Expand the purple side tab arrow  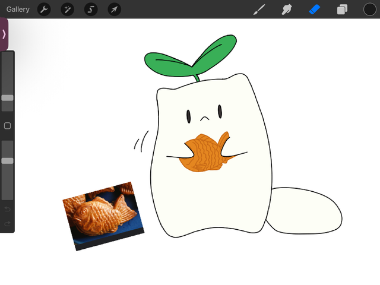click(x=4, y=34)
